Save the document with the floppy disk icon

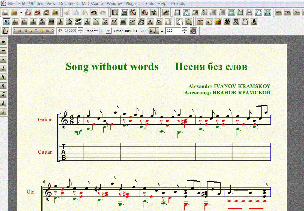(x=28, y=12)
